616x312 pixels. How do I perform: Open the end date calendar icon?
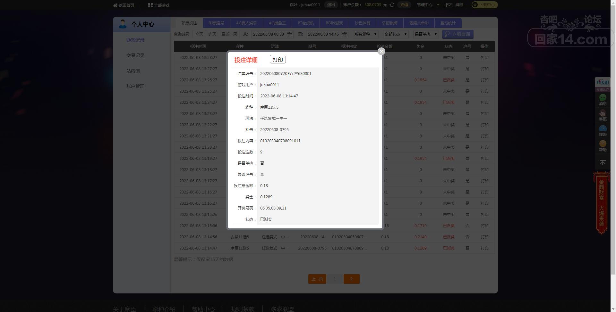pyautogui.click(x=344, y=34)
